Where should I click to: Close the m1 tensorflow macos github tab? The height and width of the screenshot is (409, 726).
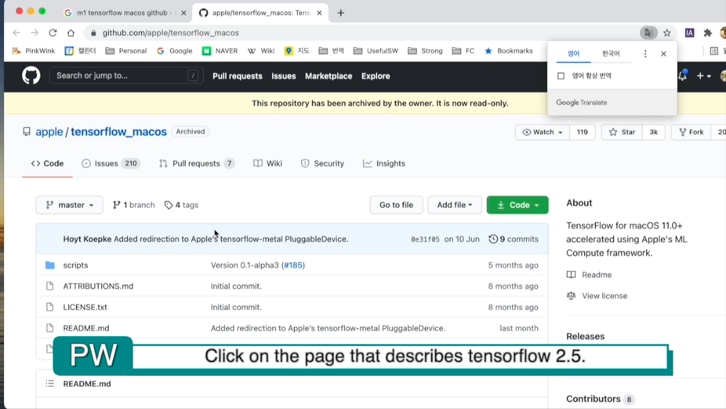click(184, 13)
